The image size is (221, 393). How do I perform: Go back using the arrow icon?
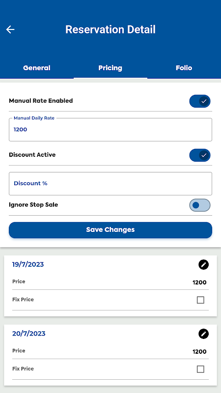coord(10,29)
